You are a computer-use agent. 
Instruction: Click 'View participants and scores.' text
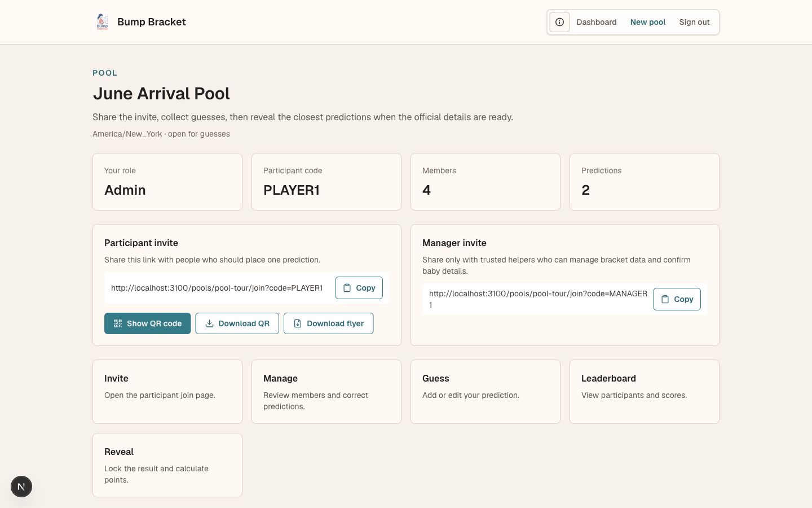[634, 395]
